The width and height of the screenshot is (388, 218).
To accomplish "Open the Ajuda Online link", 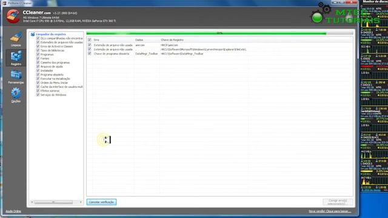I will click(x=13, y=211).
